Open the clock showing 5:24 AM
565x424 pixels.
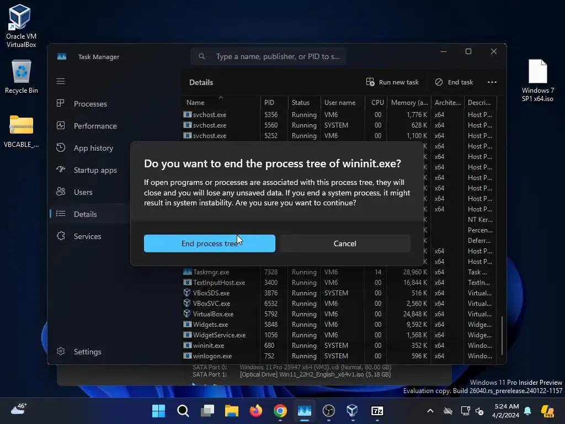tap(506, 411)
